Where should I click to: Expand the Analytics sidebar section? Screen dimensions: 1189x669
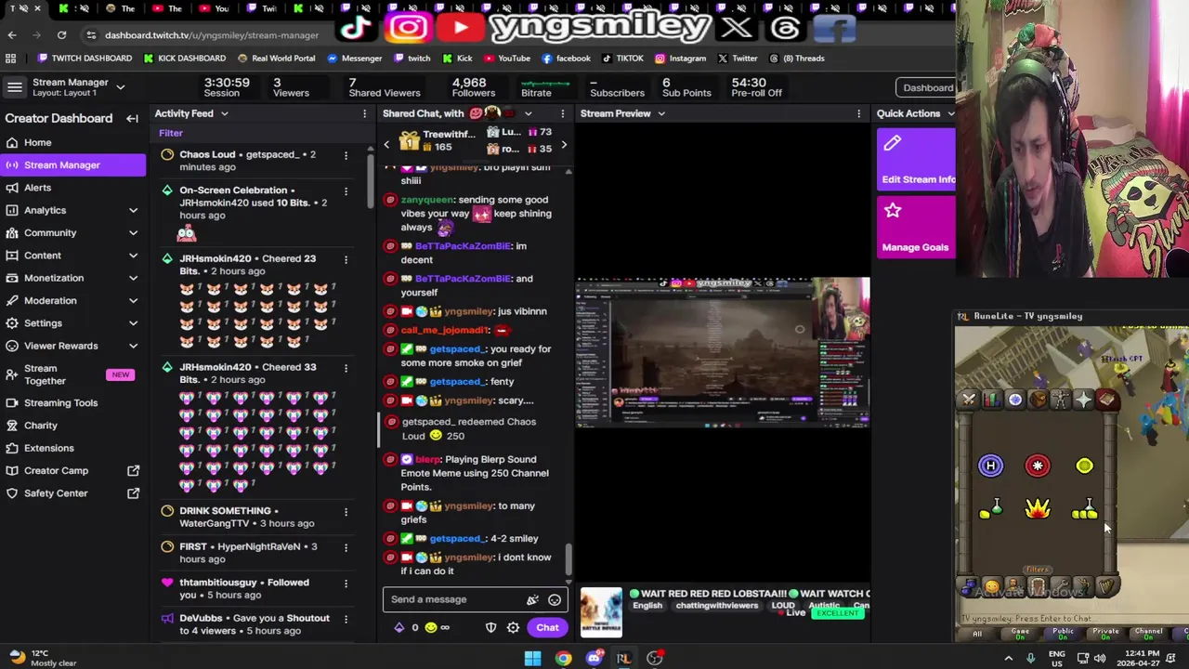pyautogui.click(x=133, y=210)
